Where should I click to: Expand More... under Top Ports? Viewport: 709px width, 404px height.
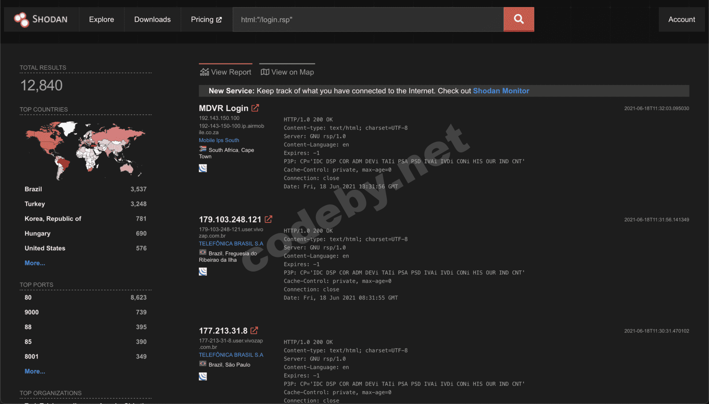pos(35,371)
